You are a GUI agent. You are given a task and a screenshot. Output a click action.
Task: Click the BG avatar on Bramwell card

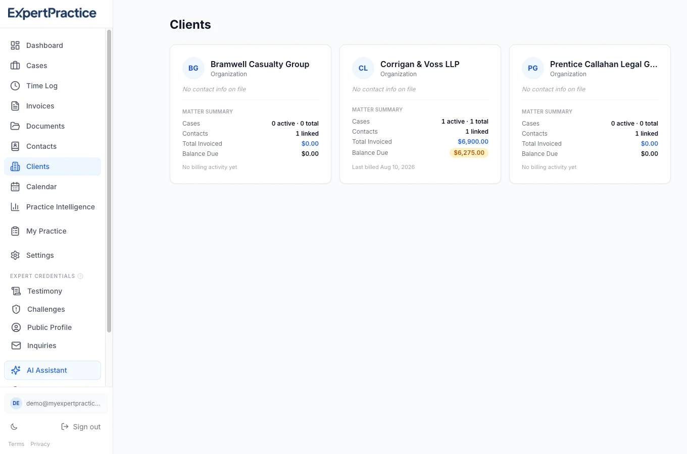(193, 68)
